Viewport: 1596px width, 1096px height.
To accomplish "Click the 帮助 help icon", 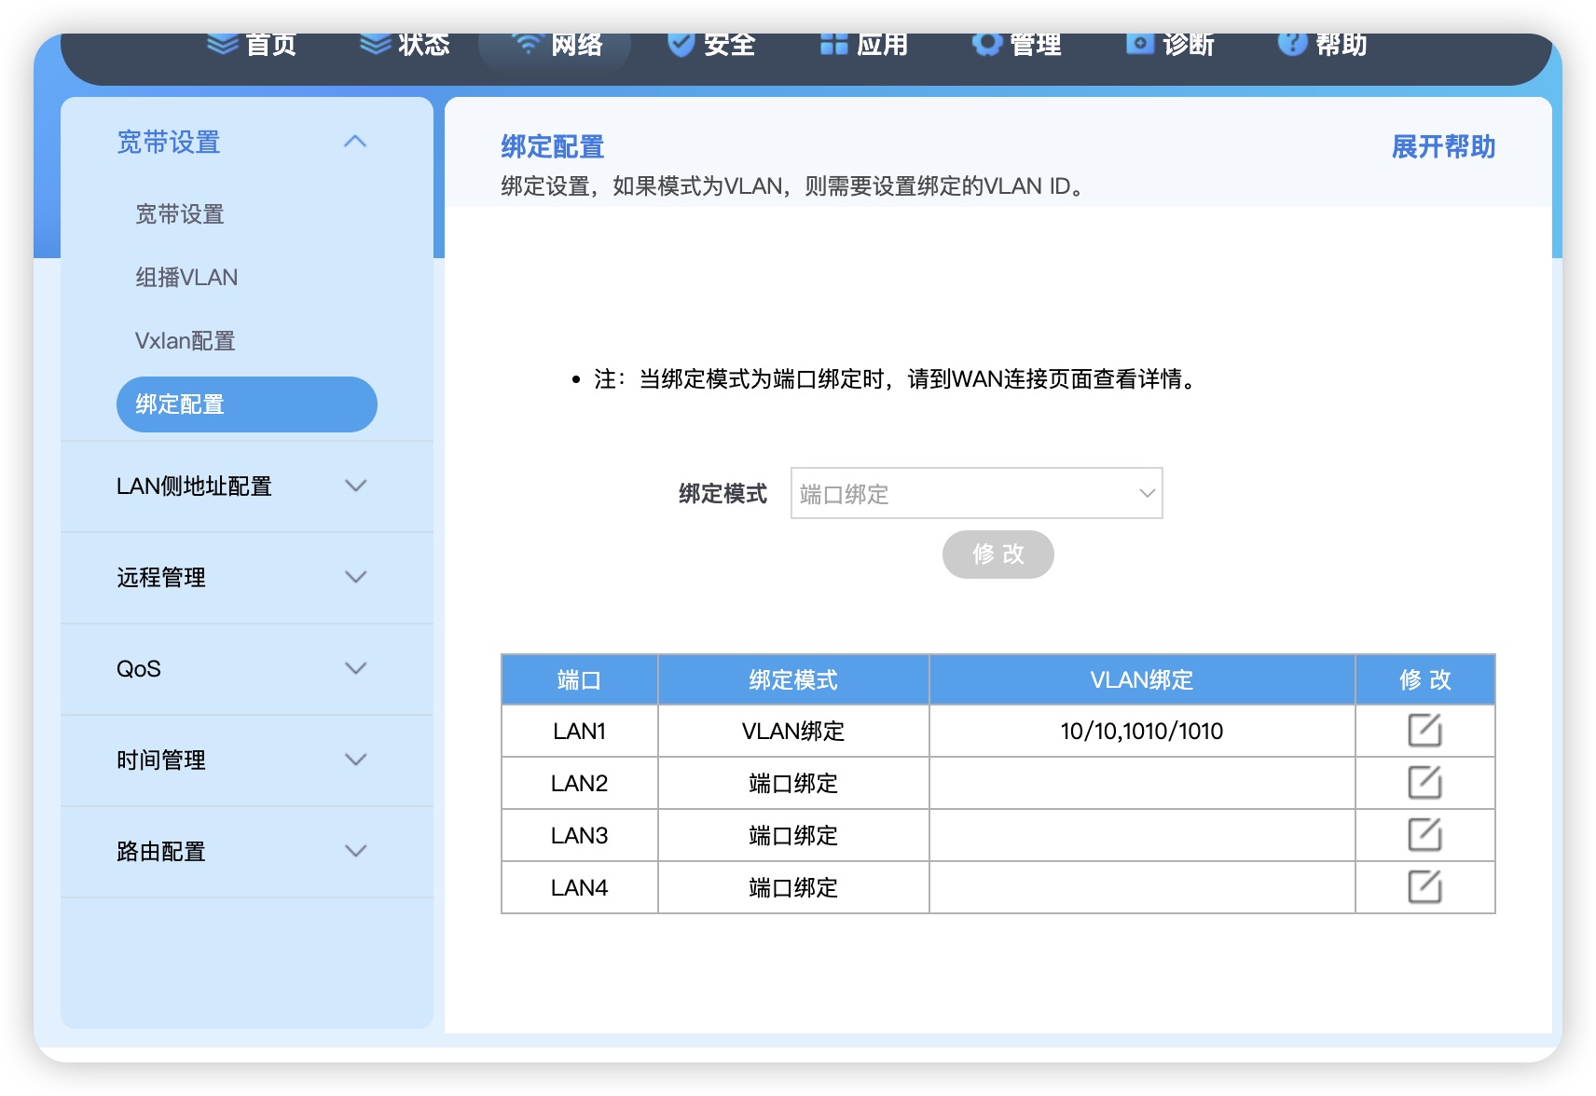I will coord(1293,44).
